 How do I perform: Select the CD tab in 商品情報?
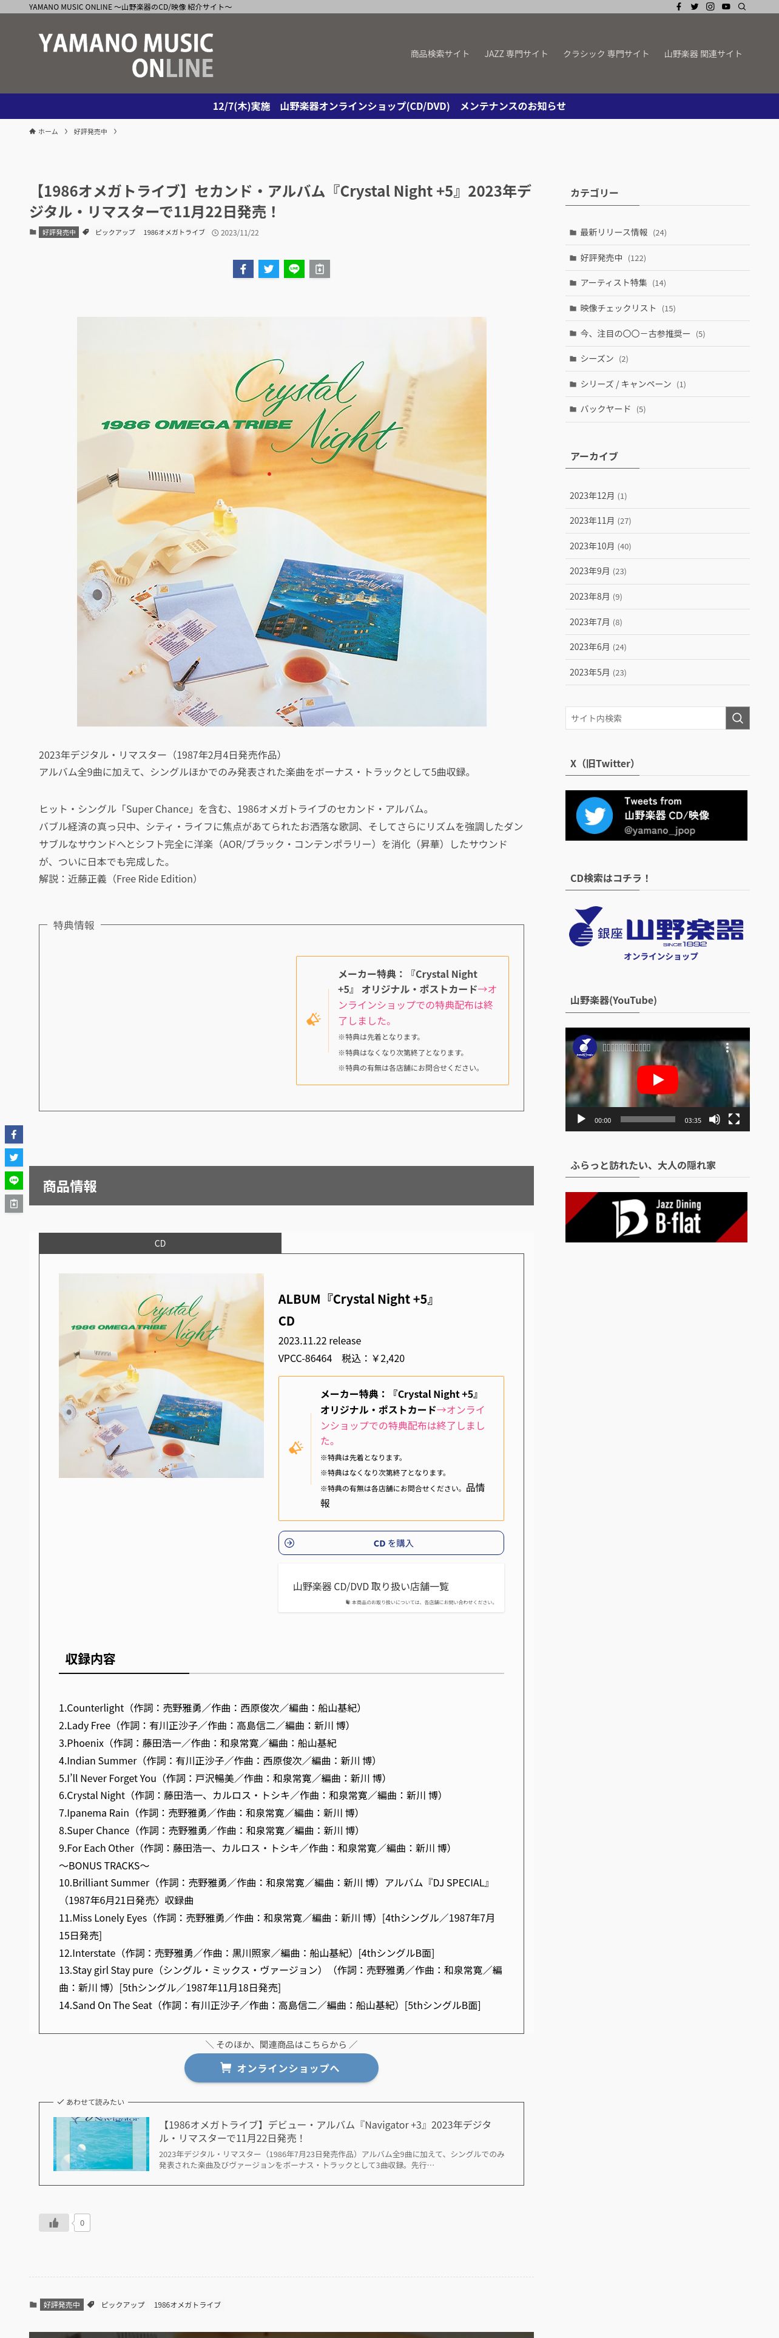click(x=160, y=1244)
